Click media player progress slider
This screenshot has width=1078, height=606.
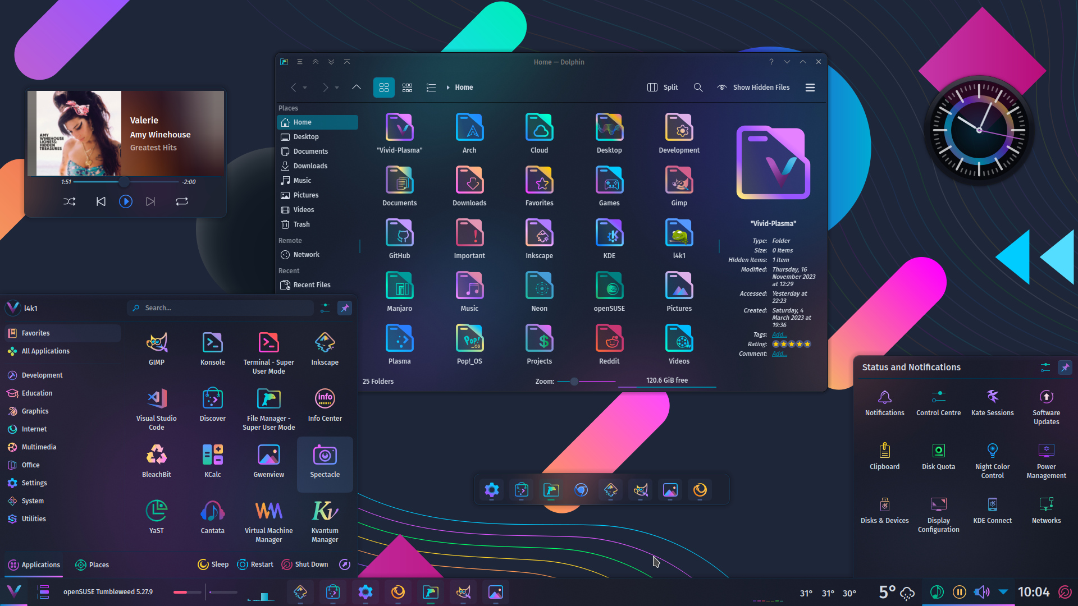[x=126, y=182]
